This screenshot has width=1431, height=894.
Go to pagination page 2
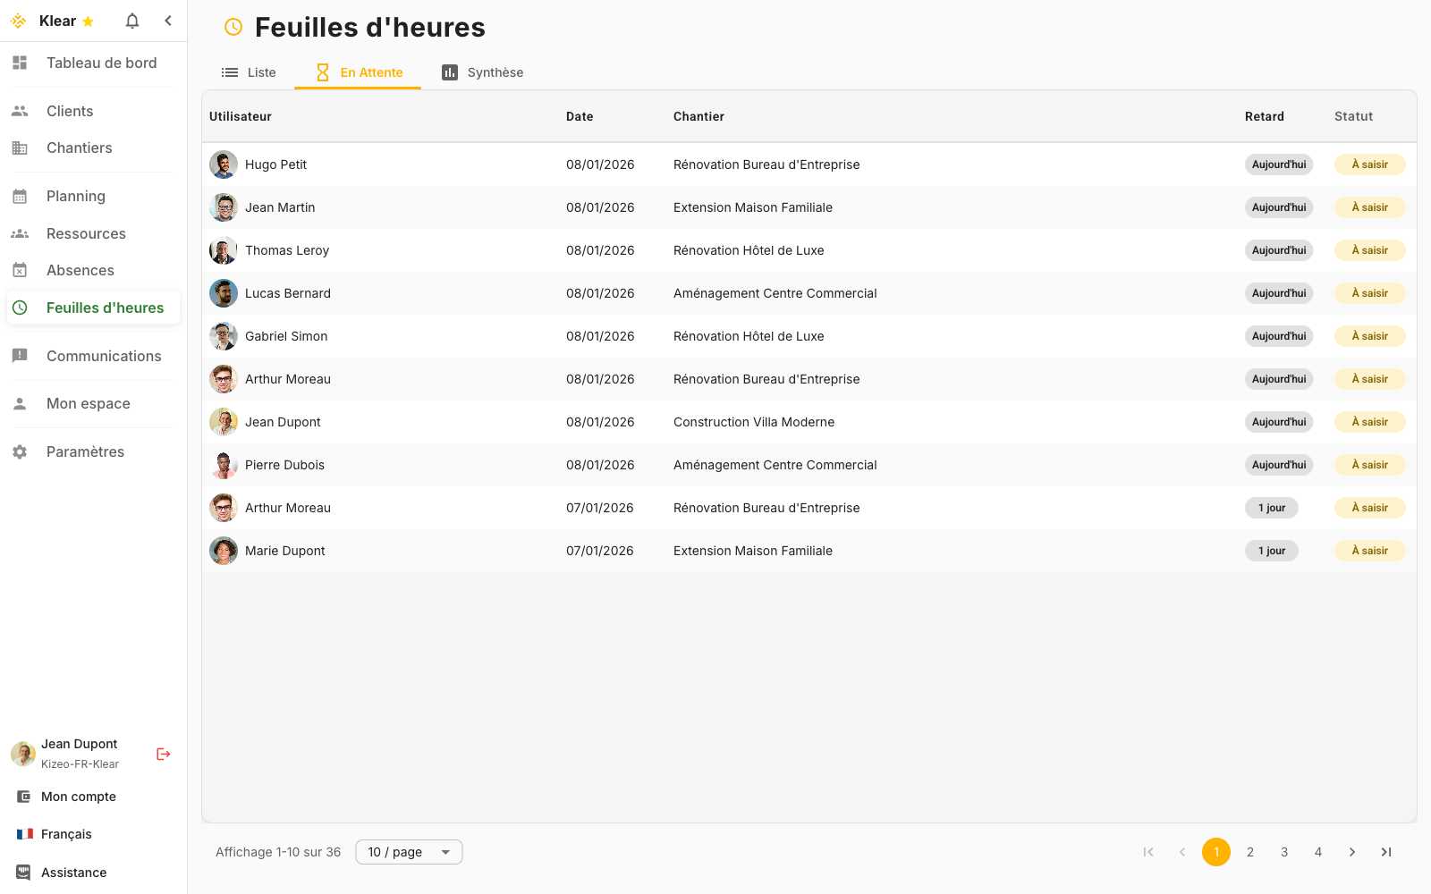1250,852
